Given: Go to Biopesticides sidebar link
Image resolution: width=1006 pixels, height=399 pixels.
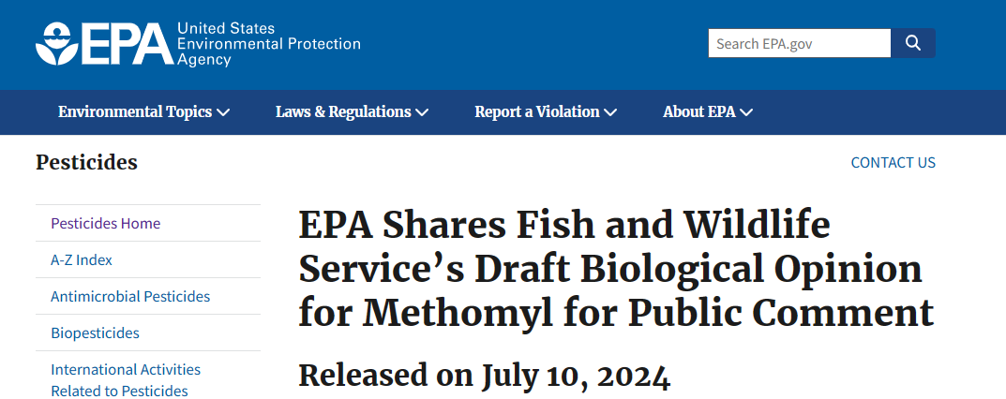Looking at the screenshot, I should 95,333.
